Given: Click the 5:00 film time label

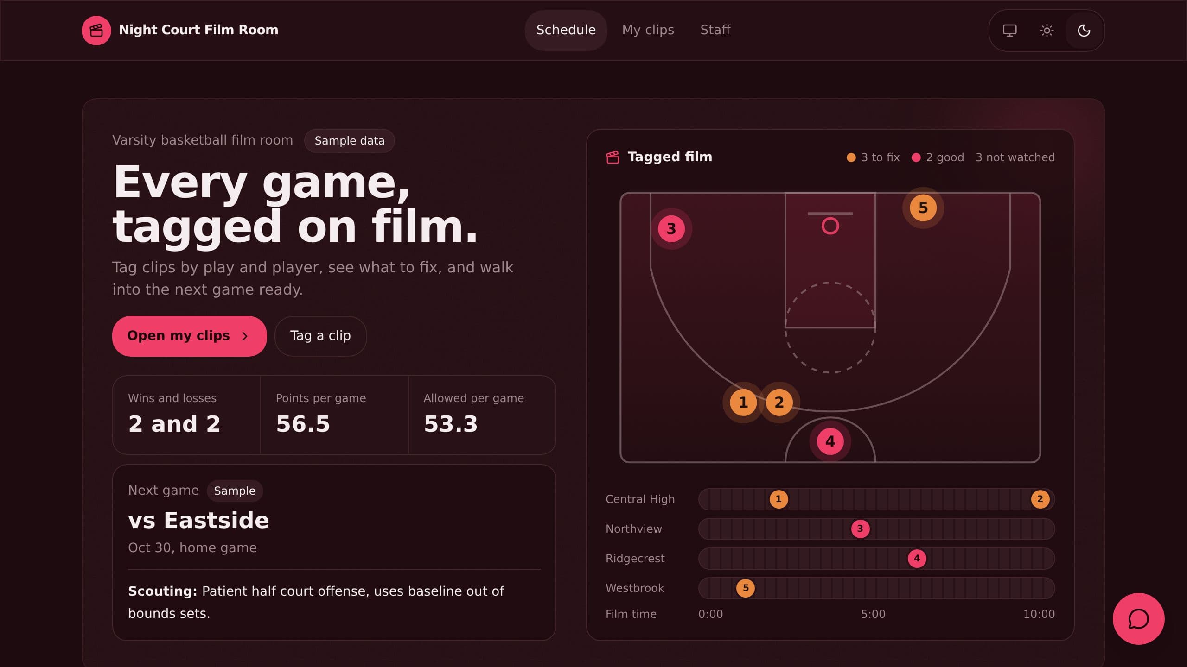Looking at the screenshot, I should [x=873, y=614].
